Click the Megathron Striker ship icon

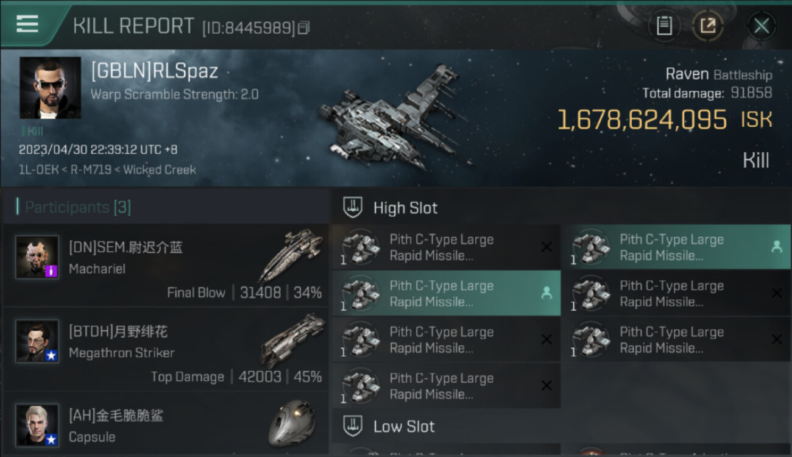coord(292,340)
